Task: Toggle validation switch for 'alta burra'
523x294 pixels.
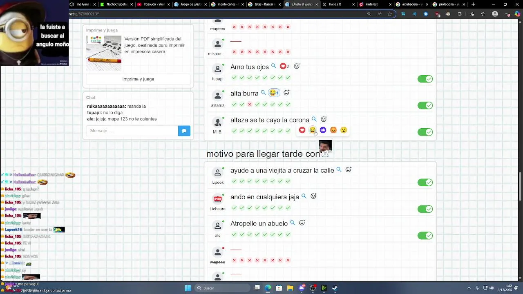Action: click(x=425, y=105)
